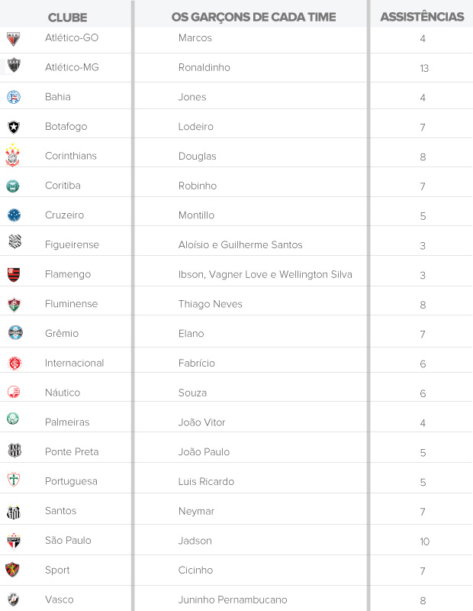Viewport: 473px width, 611px height.
Task: Select the Fluminense crest icon
Action: (x=14, y=304)
